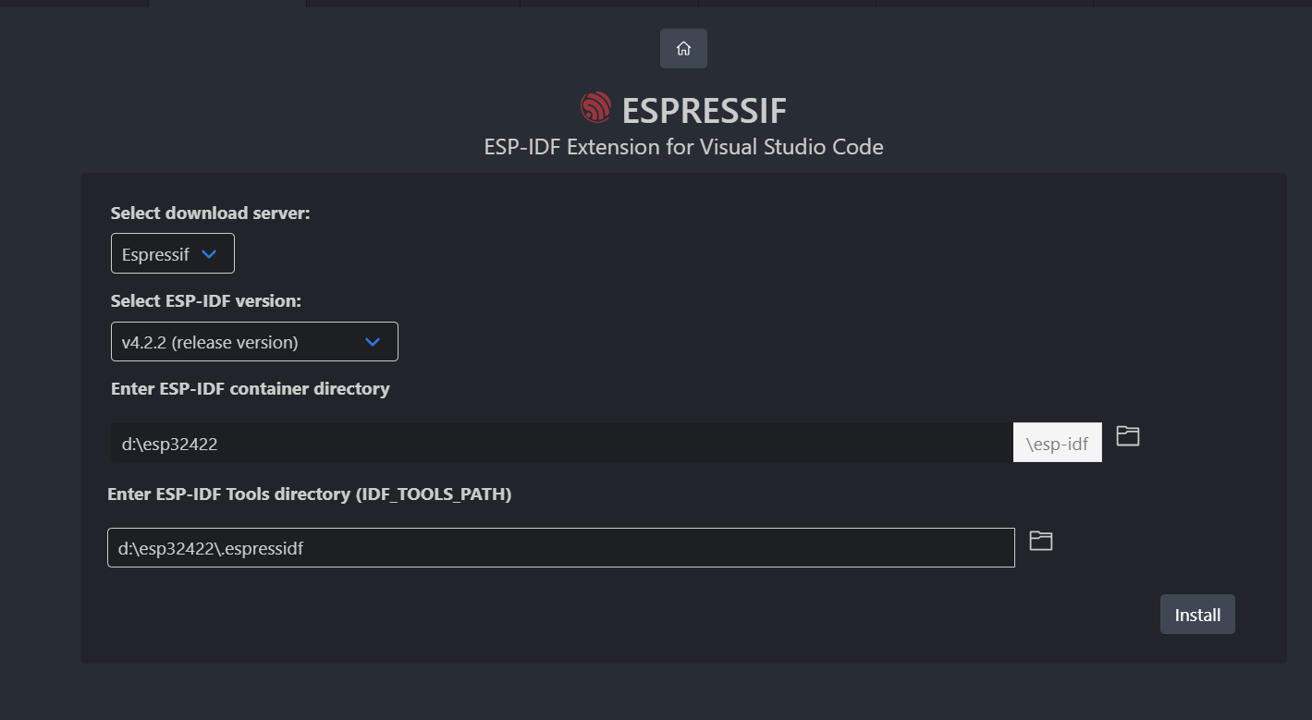The height and width of the screenshot is (720, 1312).
Task: Open folder browser for ESP-IDF container directory
Action: pos(1127,436)
